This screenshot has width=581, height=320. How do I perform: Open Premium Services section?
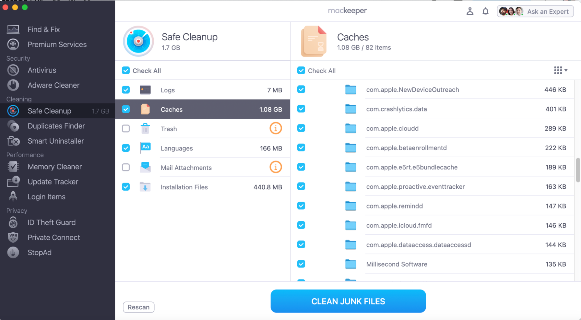[57, 44]
